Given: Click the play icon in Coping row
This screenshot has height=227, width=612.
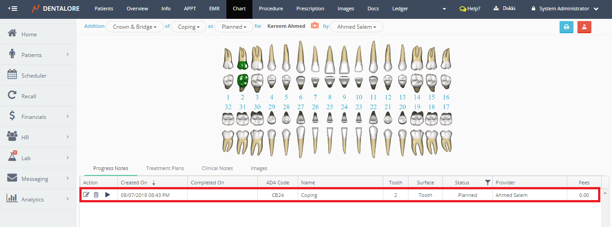Looking at the screenshot, I should 108,195.
